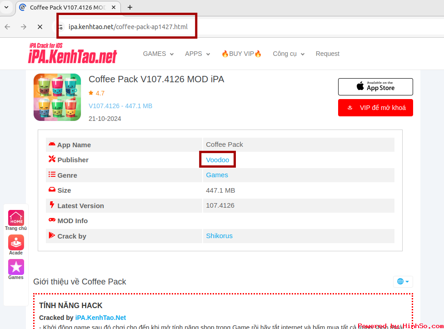Click the Coffee Pack V107.4126 MOD iPA title

[156, 79]
